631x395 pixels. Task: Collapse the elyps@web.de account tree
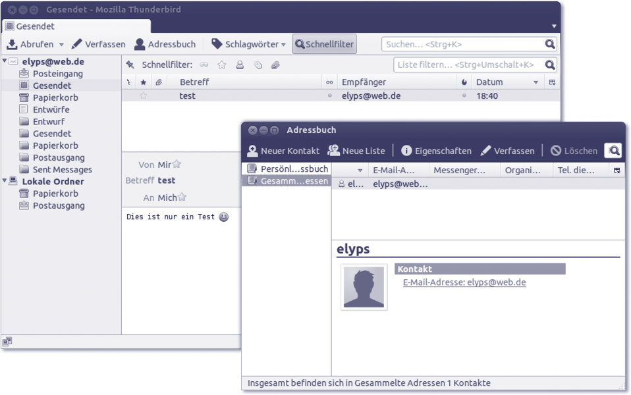coord(5,61)
